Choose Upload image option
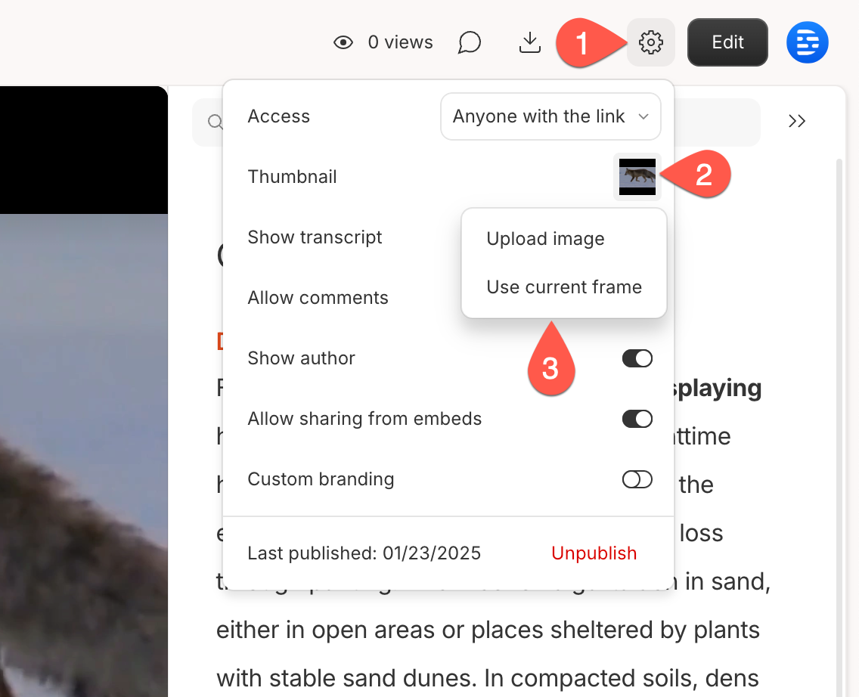Viewport: 859px width, 697px height. (x=546, y=239)
